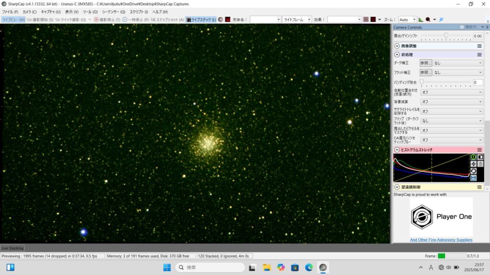Open the 表示 menu
This screenshot has width=490, height=275.
coord(72,12)
